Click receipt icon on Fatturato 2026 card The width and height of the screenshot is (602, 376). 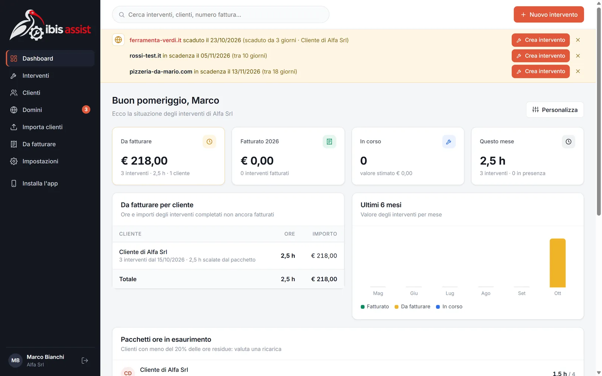point(329,142)
